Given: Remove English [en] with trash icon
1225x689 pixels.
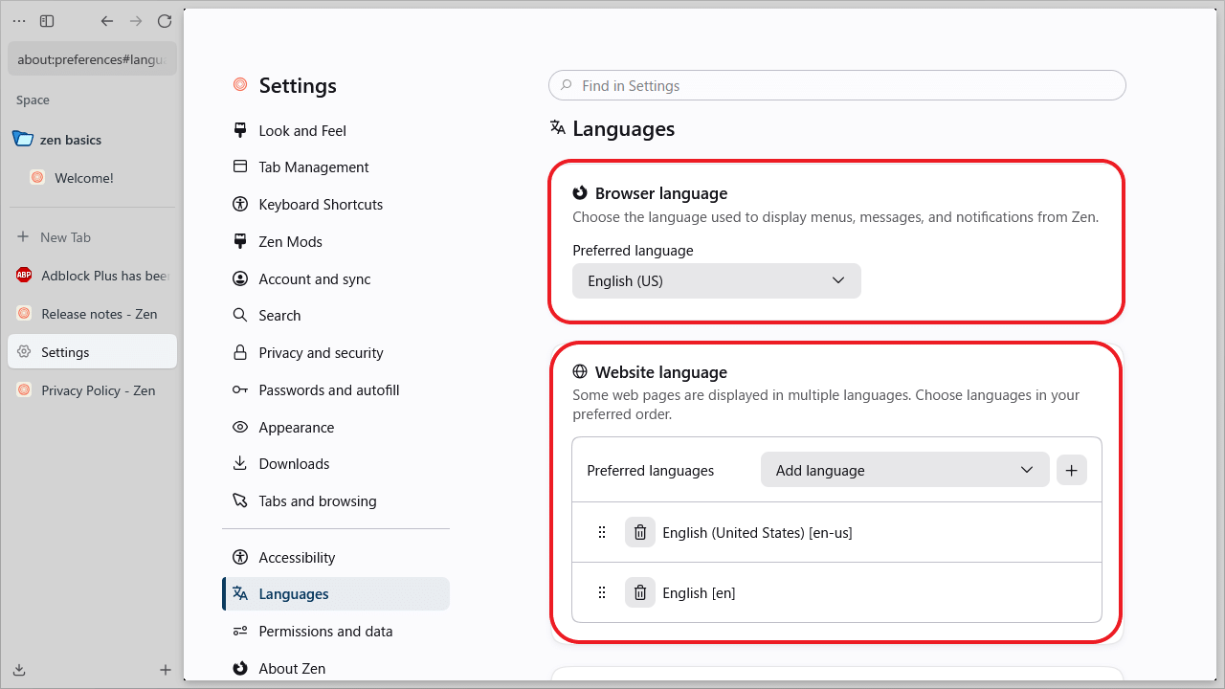Looking at the screenshot, I should [640, 592].
